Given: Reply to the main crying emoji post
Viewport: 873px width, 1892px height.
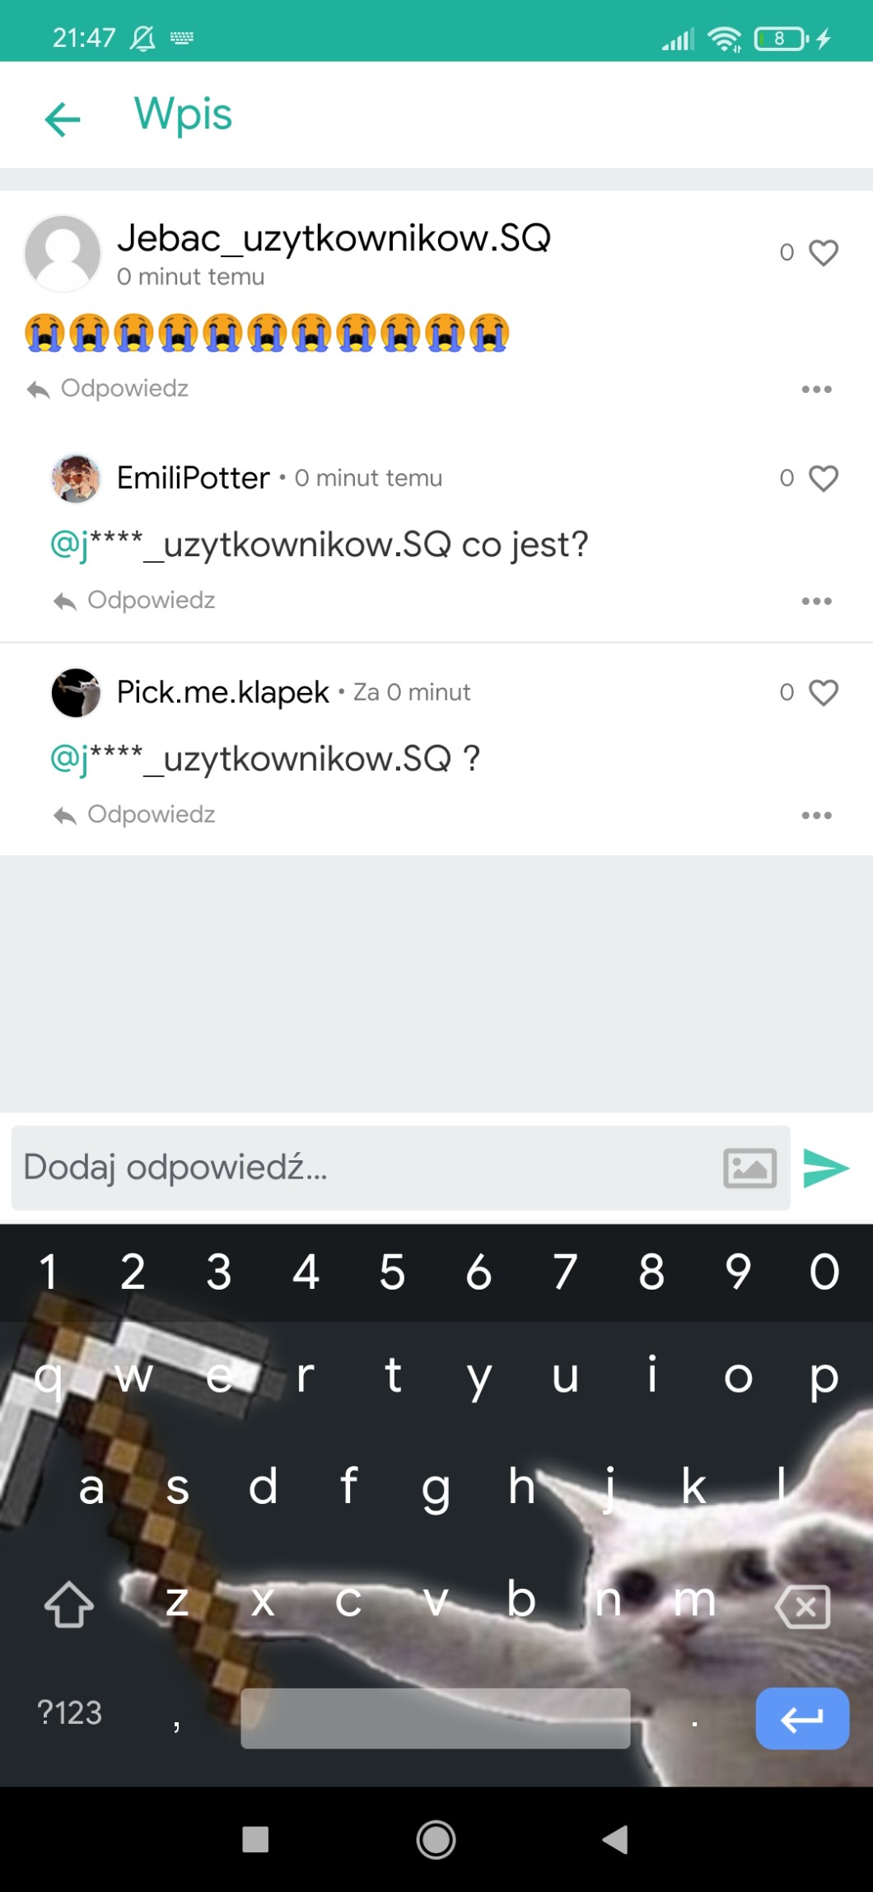Looking at the screenshot, I should pyautogui.click(x=108, y=388).
